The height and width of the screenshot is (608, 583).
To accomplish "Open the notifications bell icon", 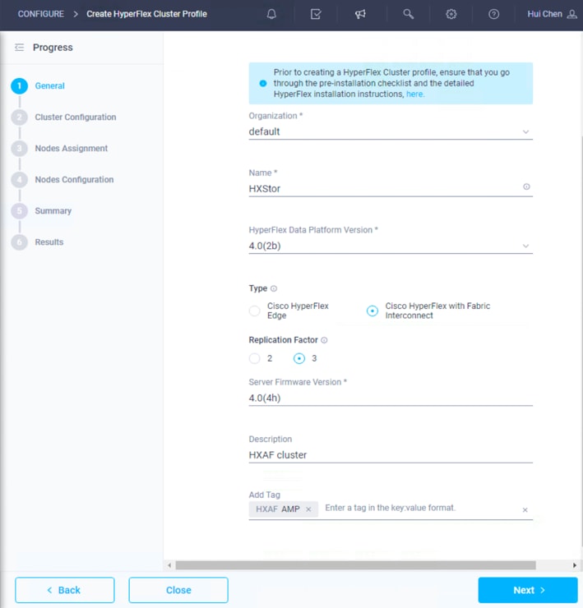I will pos(271,14).
